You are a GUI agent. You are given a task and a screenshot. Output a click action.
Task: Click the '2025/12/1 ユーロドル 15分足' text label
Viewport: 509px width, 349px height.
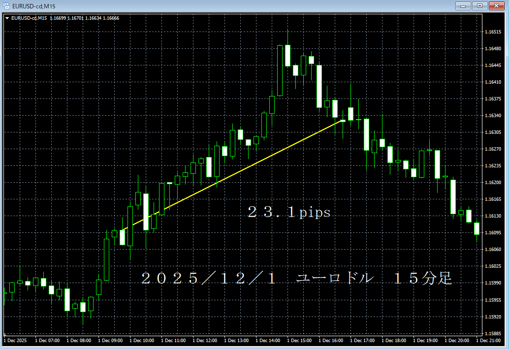coord(296,278)
